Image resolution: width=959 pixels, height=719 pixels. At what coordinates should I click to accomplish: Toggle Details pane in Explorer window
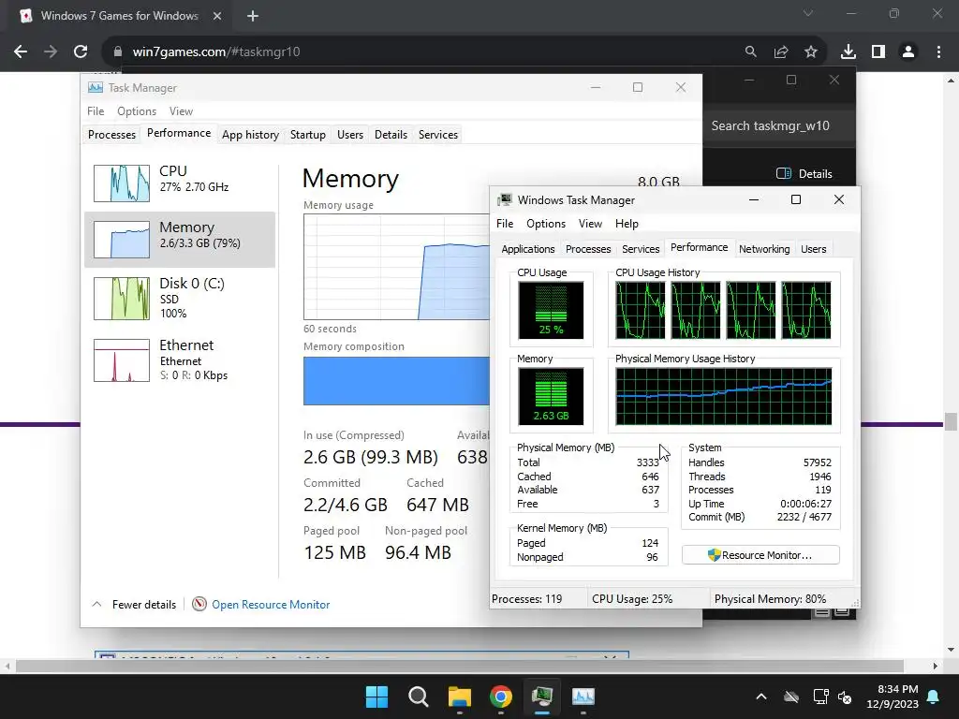pos(804,173)
